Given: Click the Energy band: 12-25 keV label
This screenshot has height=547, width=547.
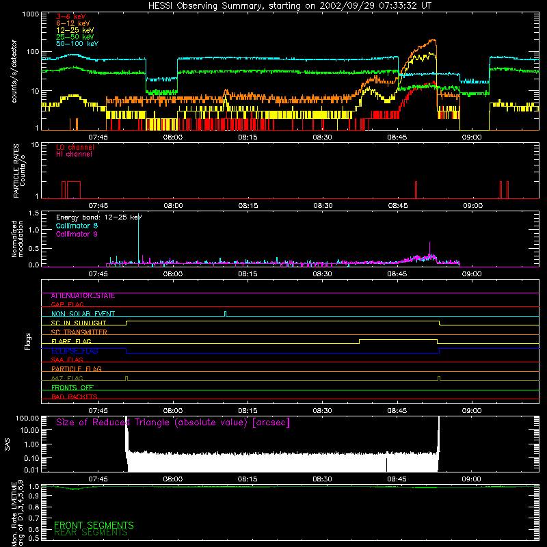Looking at the screenshot, I should [99, 217].
